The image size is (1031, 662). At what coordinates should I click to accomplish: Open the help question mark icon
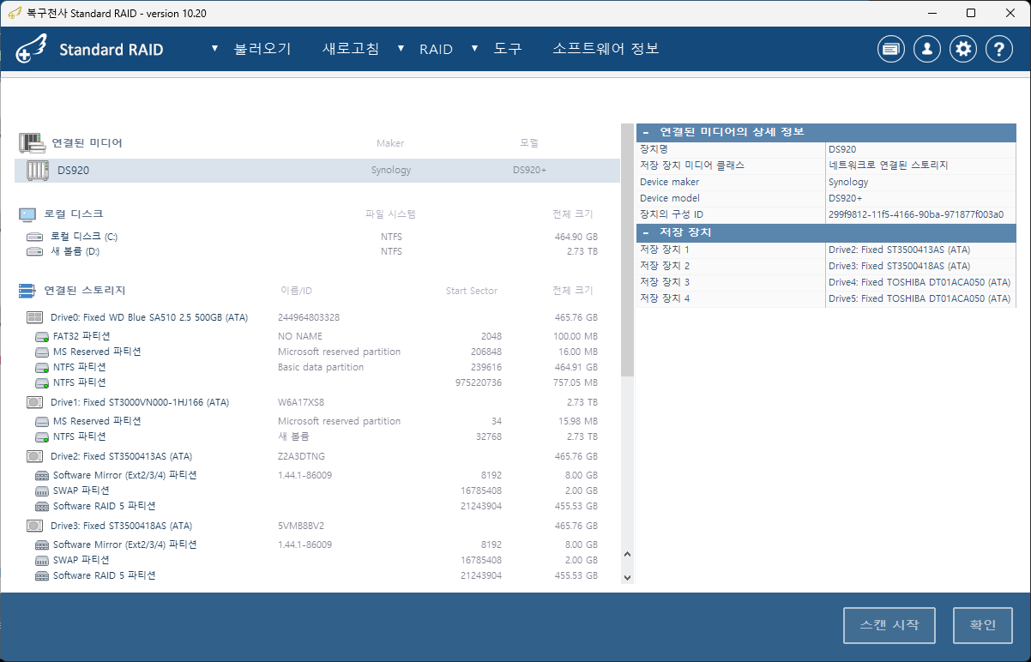pyautogui.click(x=999, y=49)
